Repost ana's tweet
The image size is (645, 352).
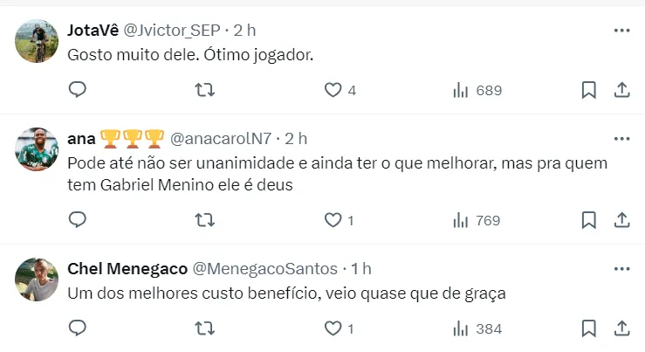(204, 220)
